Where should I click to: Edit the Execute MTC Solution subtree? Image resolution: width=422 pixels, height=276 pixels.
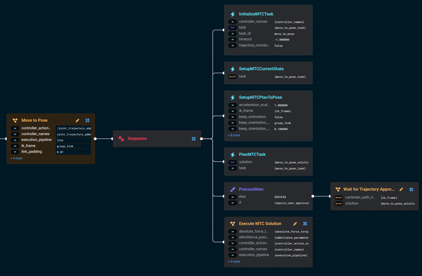click(295, 224)
